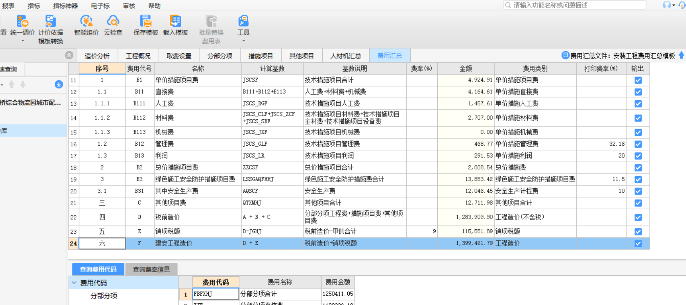Screen dimensions: 686x305
Task: Switch to the 造价分析 tab
Action: pos(97,56)
